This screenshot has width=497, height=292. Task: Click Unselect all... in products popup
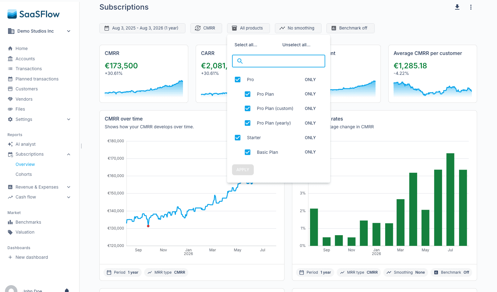(296, 45)
